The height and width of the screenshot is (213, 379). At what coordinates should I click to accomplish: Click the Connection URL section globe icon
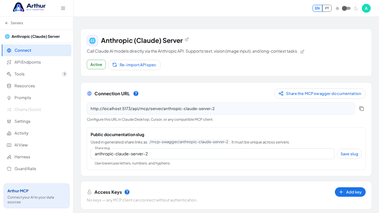point(89,93)
